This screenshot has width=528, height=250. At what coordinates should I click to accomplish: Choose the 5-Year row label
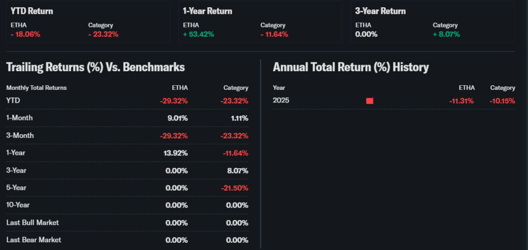(x=16, y=188)
